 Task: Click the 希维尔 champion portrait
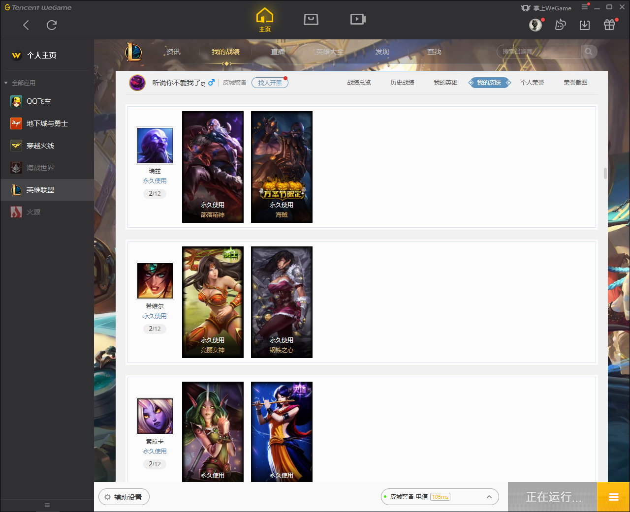tap(155, 280)
